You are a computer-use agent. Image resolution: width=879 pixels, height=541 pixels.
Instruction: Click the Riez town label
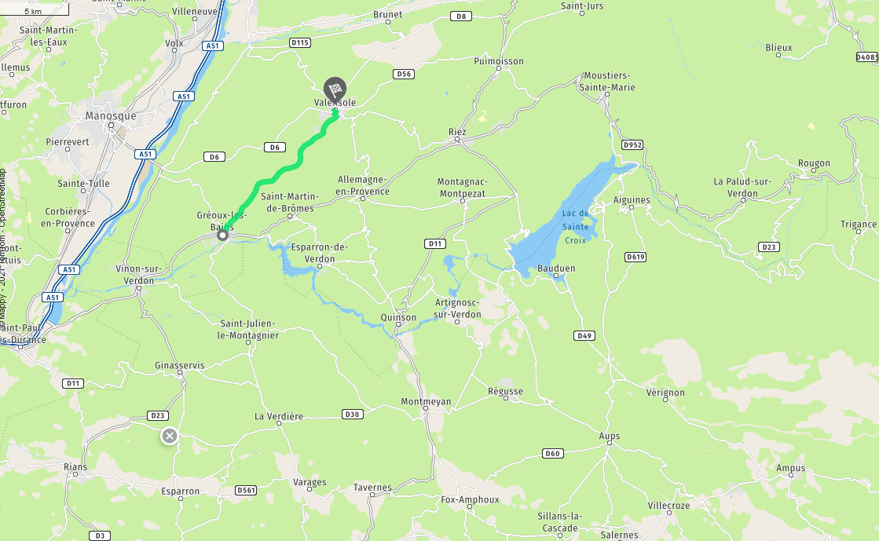point(457,132)
